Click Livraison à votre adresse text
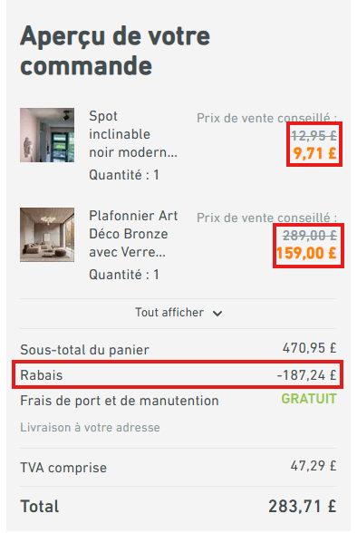This screenshot has width=357, height=533. click(90, 427)
